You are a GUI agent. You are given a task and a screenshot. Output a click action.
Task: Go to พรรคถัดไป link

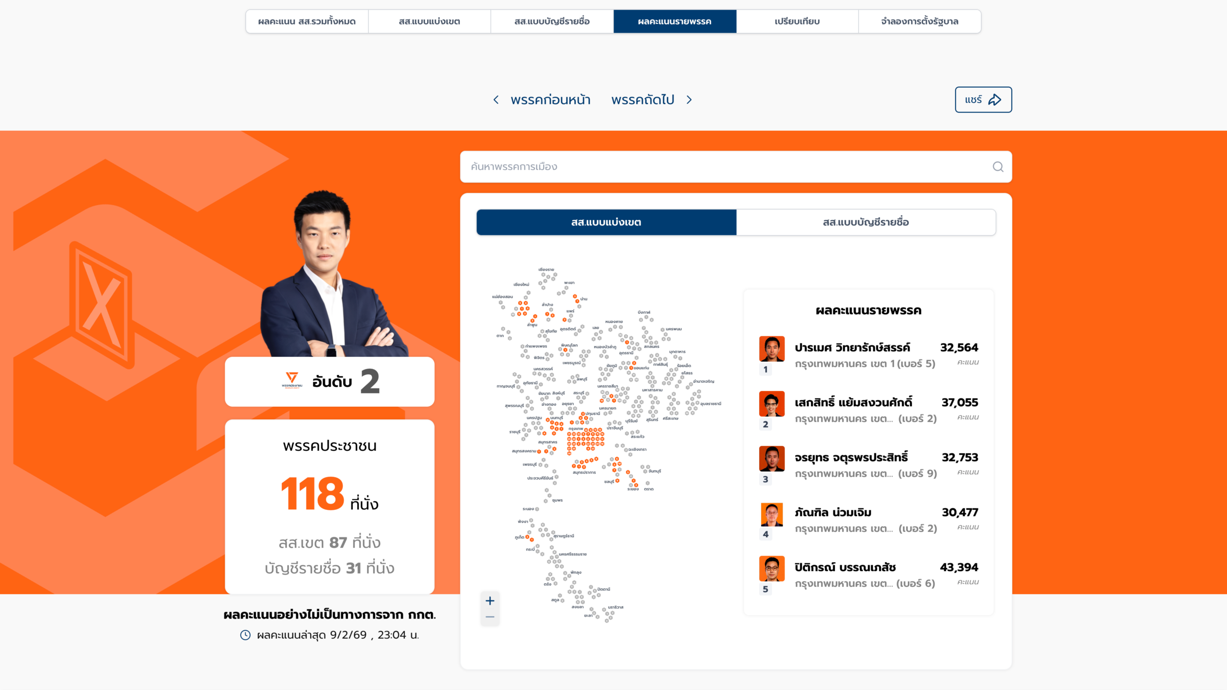click(x=643, y=100)
